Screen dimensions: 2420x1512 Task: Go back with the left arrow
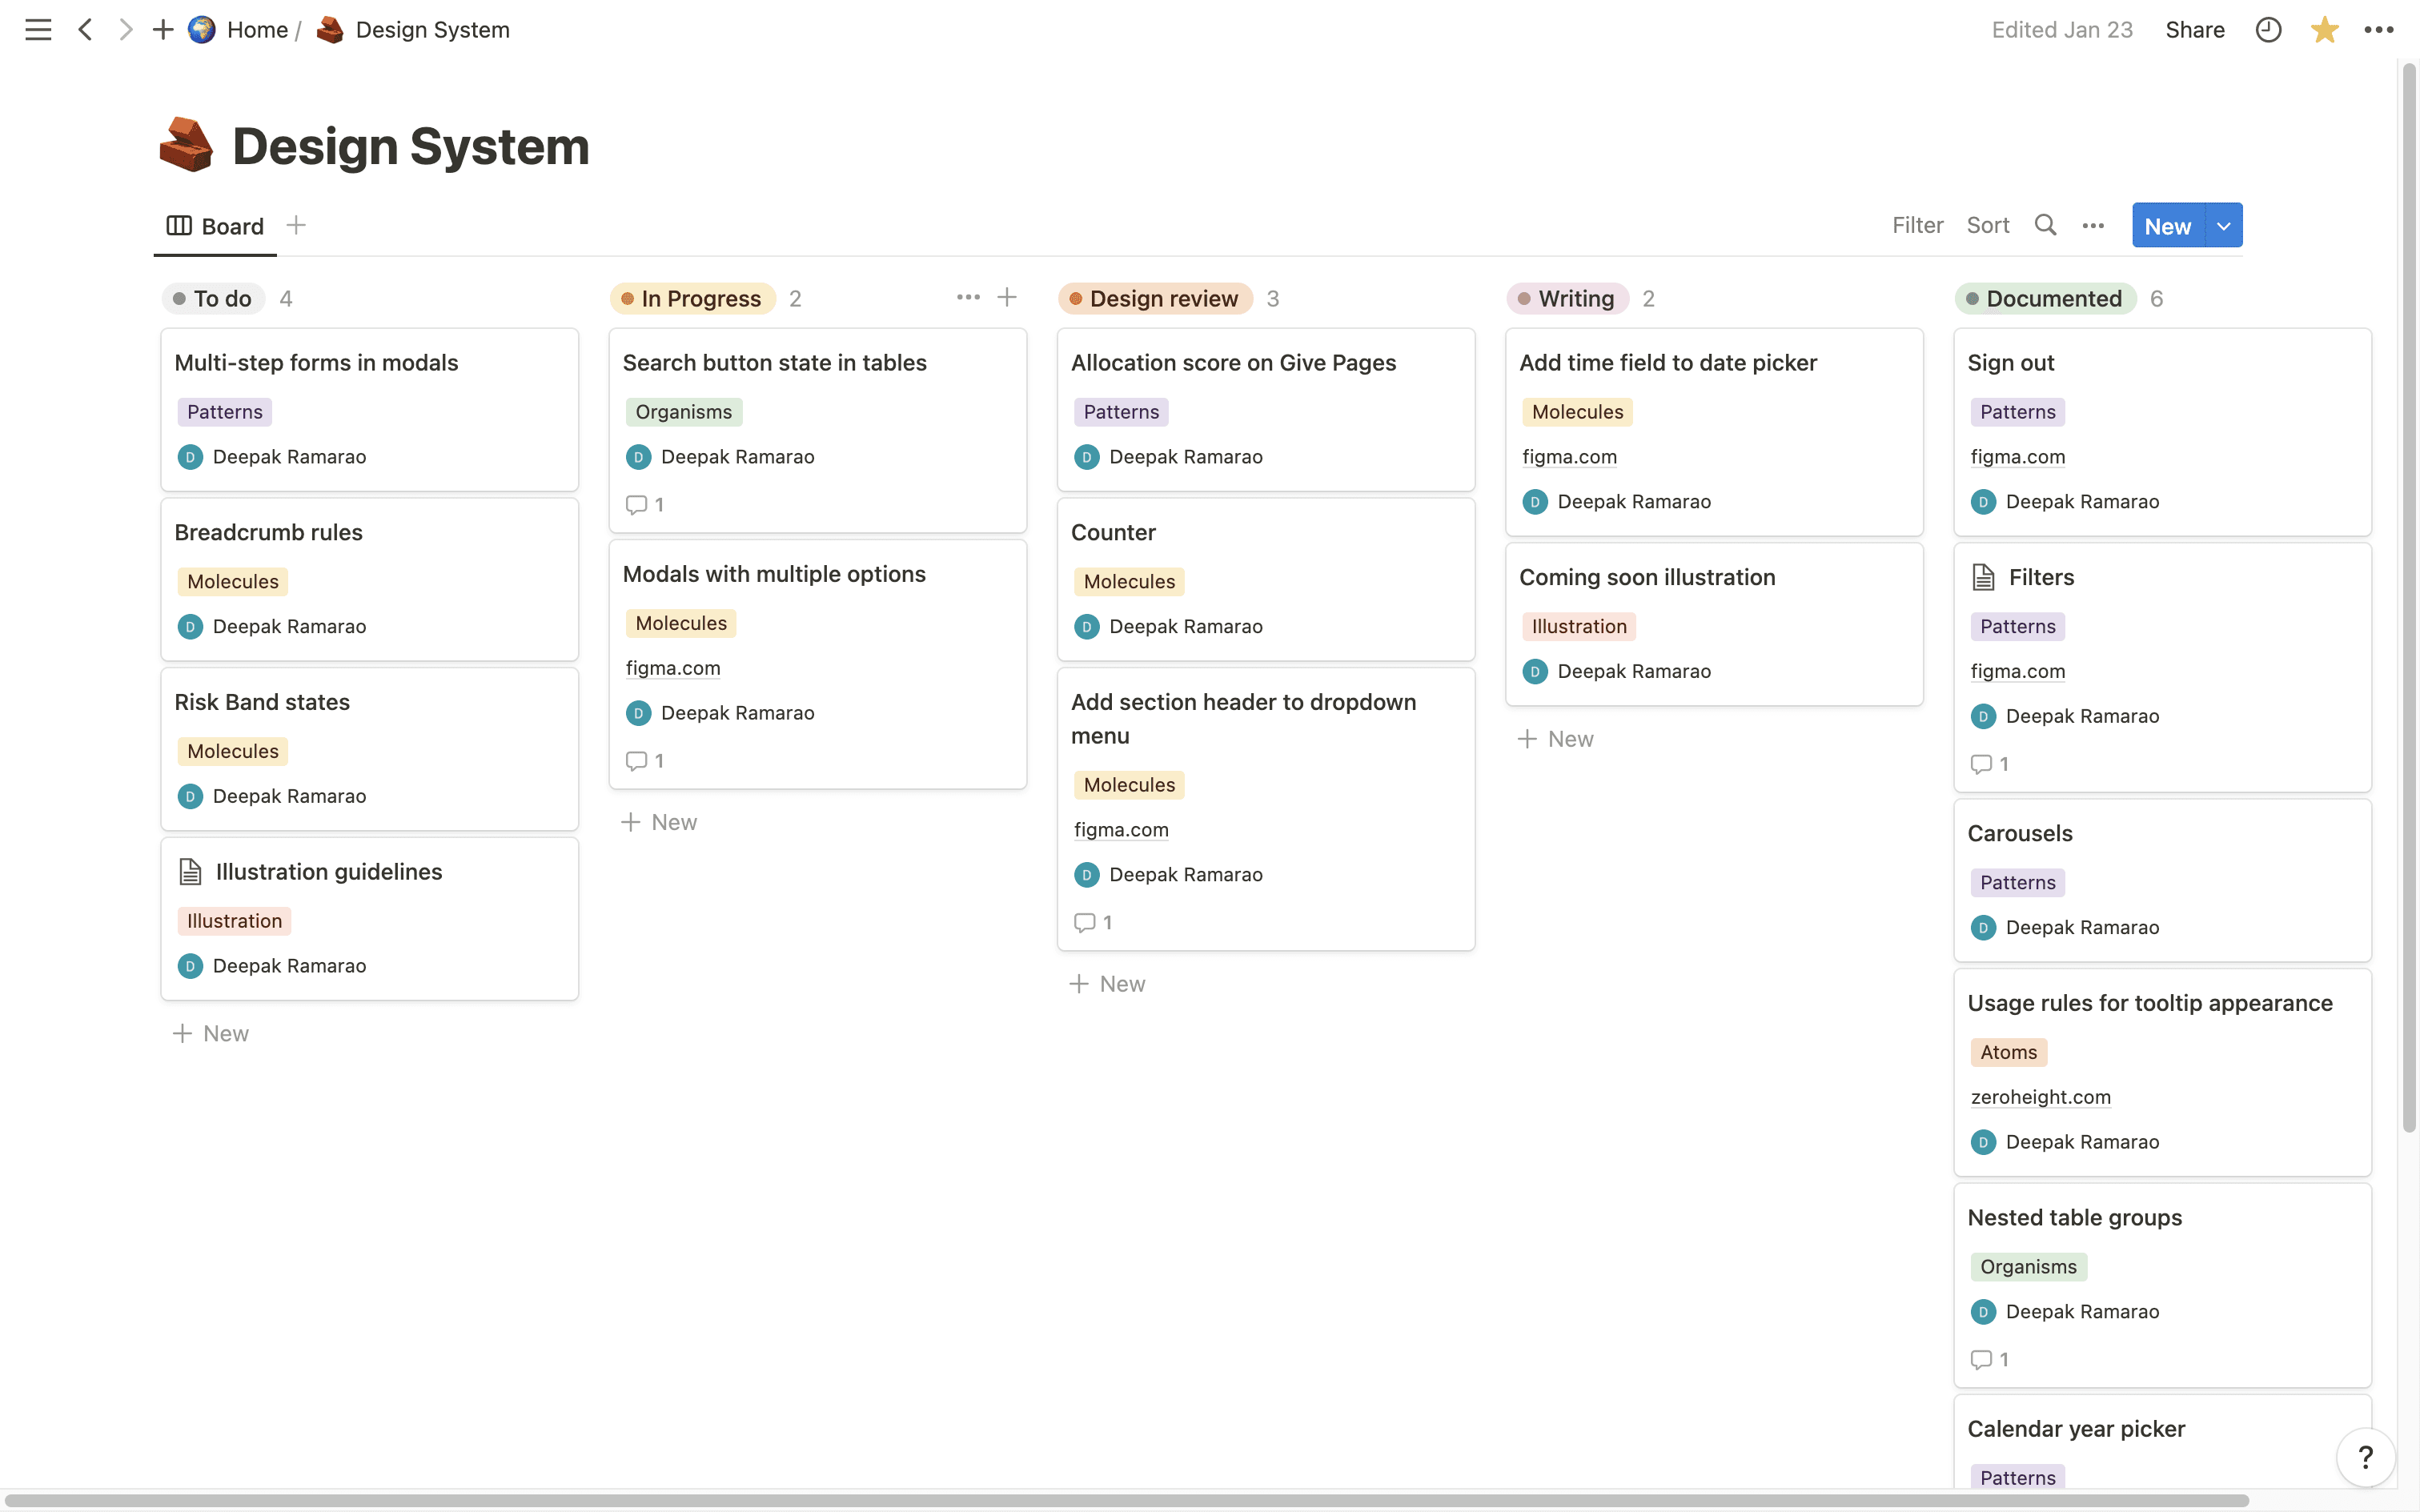tap(86, 30)
